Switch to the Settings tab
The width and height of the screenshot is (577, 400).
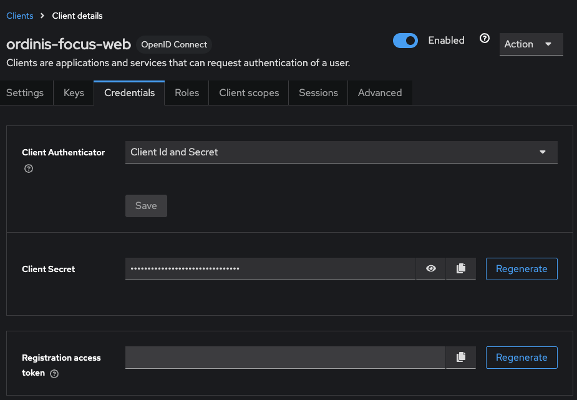(x=25, y=93)
